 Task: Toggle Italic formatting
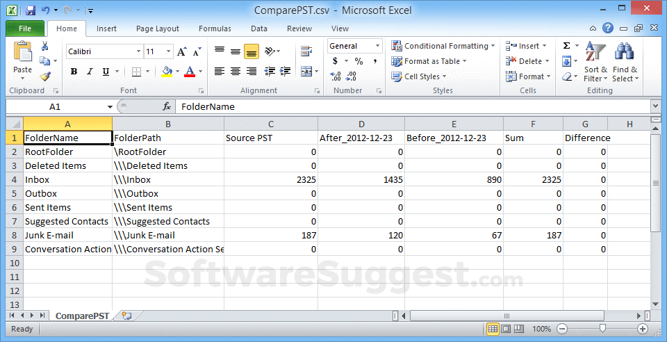pos(90,72)
